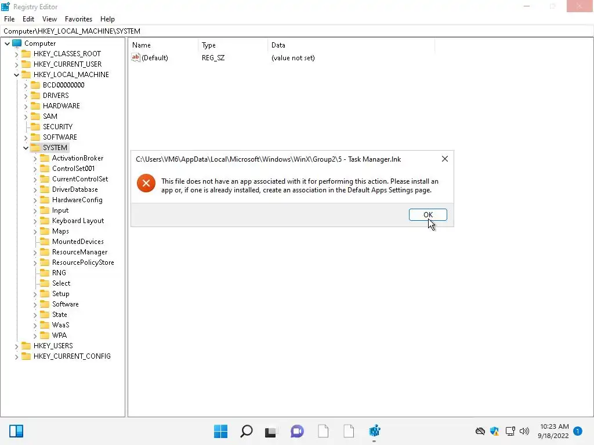Click the "(value not set)" data cell

click(x=293, y=57)
